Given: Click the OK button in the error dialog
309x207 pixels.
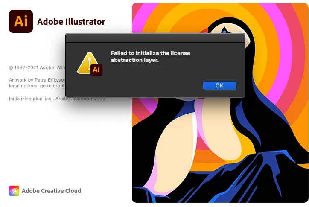Looking at the screenshot, I should coord(219,85).
